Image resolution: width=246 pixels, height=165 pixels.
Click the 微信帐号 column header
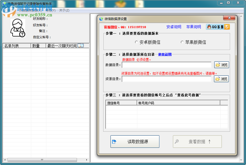coord(121,103)
